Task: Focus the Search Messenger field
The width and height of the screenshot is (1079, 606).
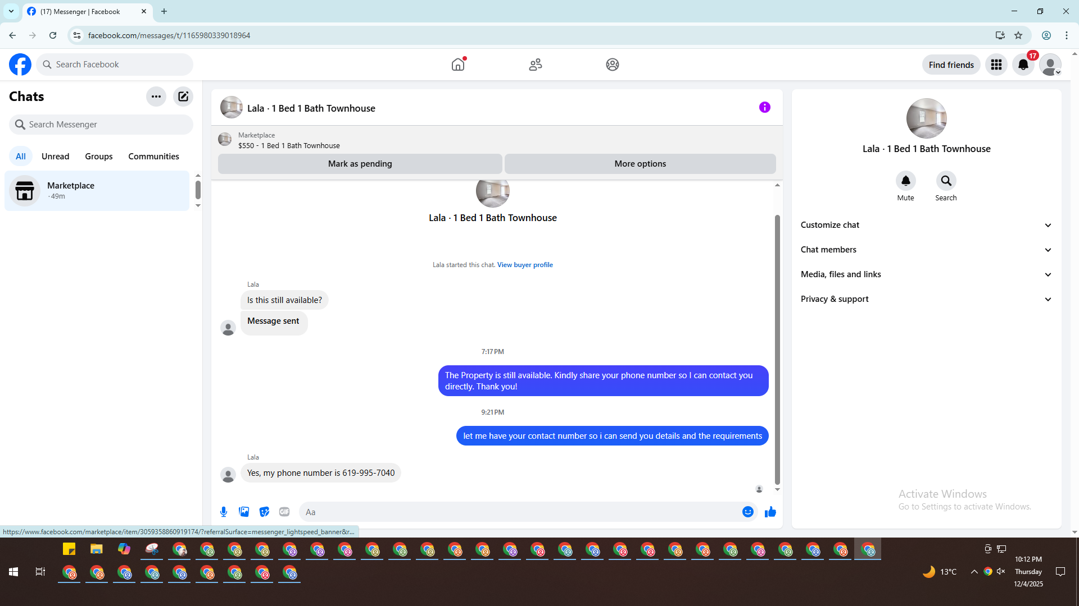Action: 101,125
